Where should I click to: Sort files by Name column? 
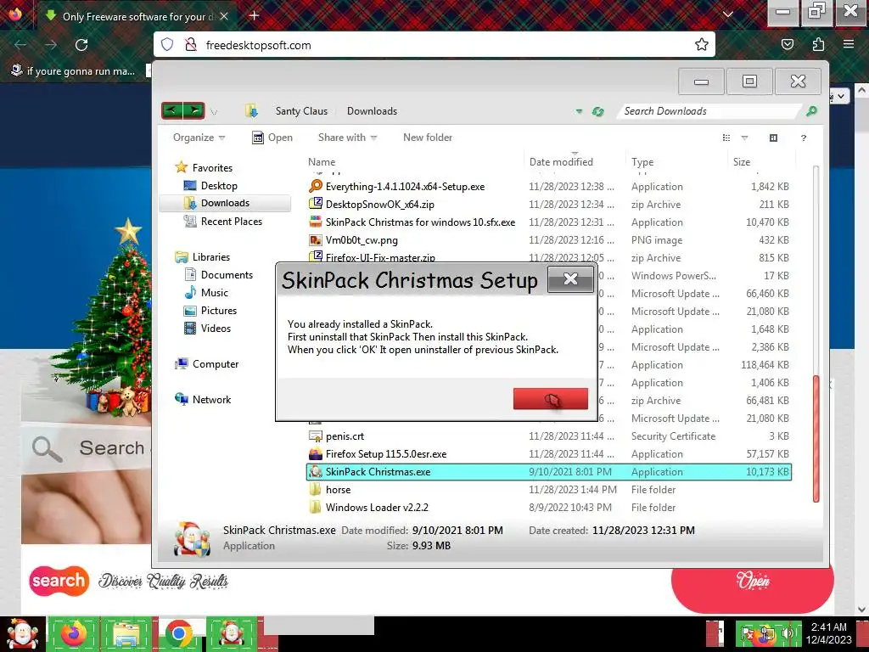[x=322, y=162]
